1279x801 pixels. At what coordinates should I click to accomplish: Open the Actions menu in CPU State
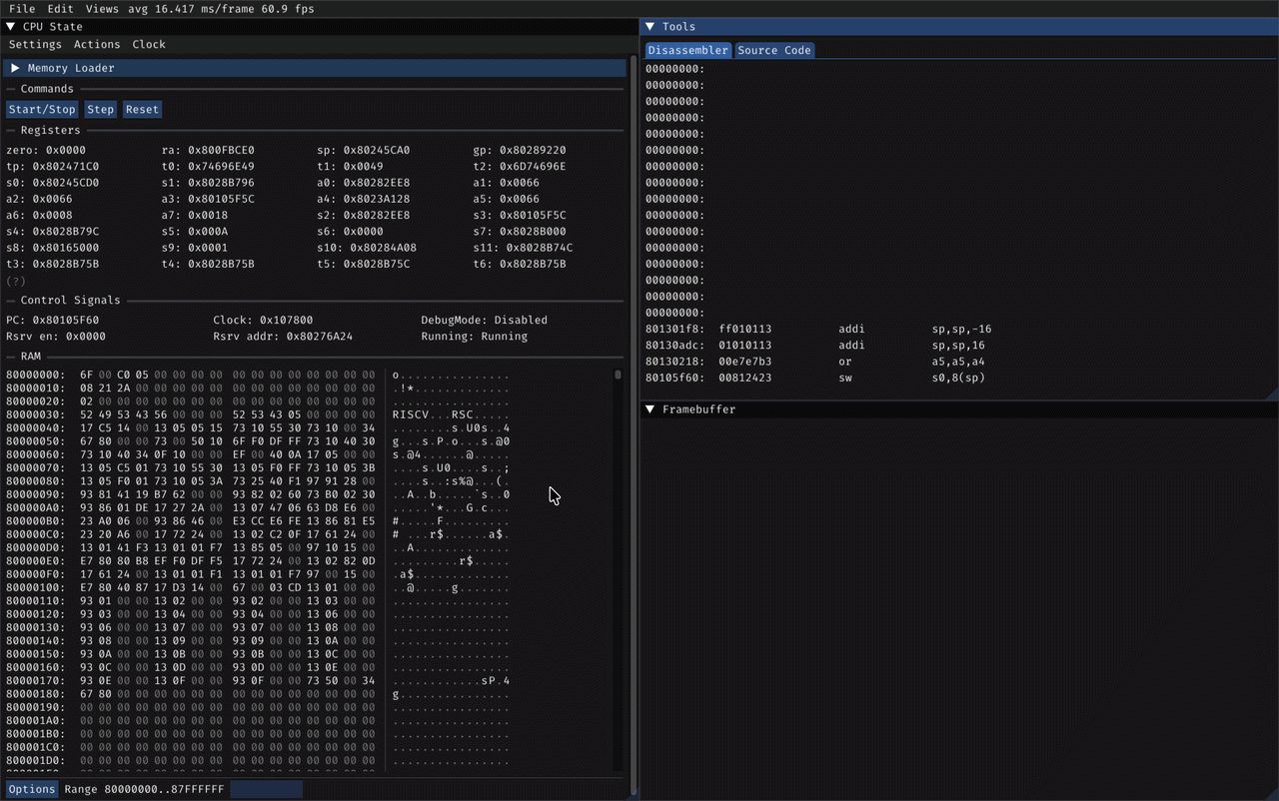click(97, 45)
